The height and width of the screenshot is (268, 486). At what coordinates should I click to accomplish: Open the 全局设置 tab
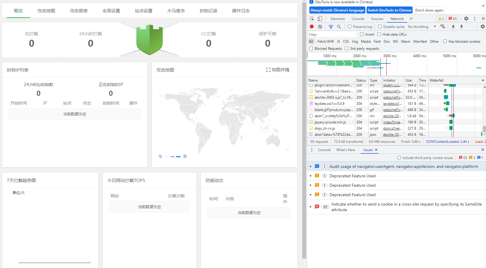click(111, 11)
